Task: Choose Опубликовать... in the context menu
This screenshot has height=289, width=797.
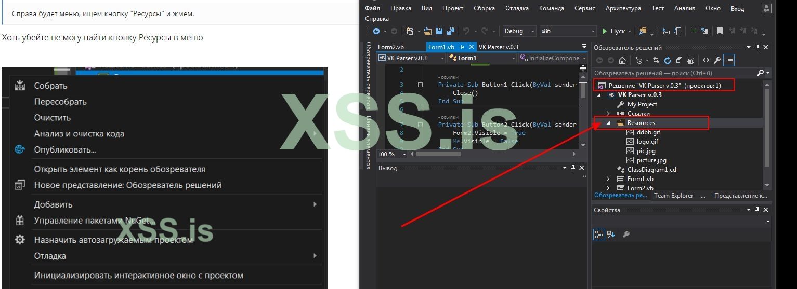Action: click(x=65, y=149)
